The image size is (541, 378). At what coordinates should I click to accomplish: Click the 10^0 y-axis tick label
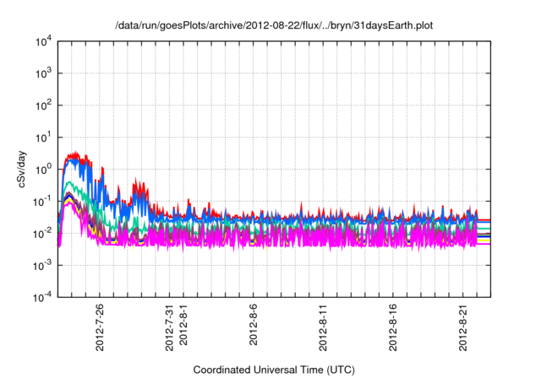(x=43, y=170)
